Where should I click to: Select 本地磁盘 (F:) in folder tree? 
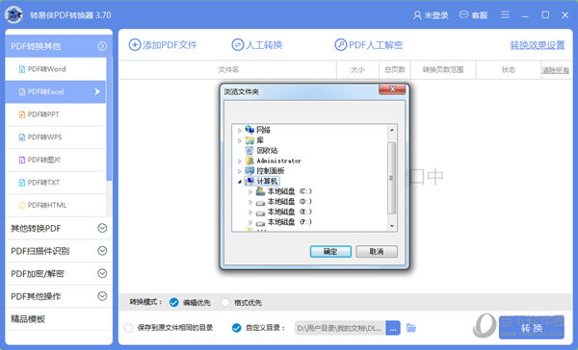point(289,222)
